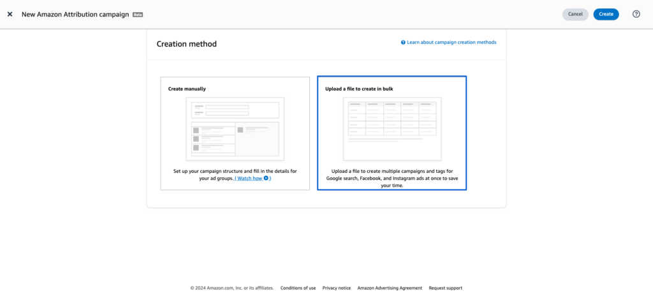The image size is (653, 298).
Task: Click the copyright 2024 Amazon.com text
Action: click(x=232, y=288)
